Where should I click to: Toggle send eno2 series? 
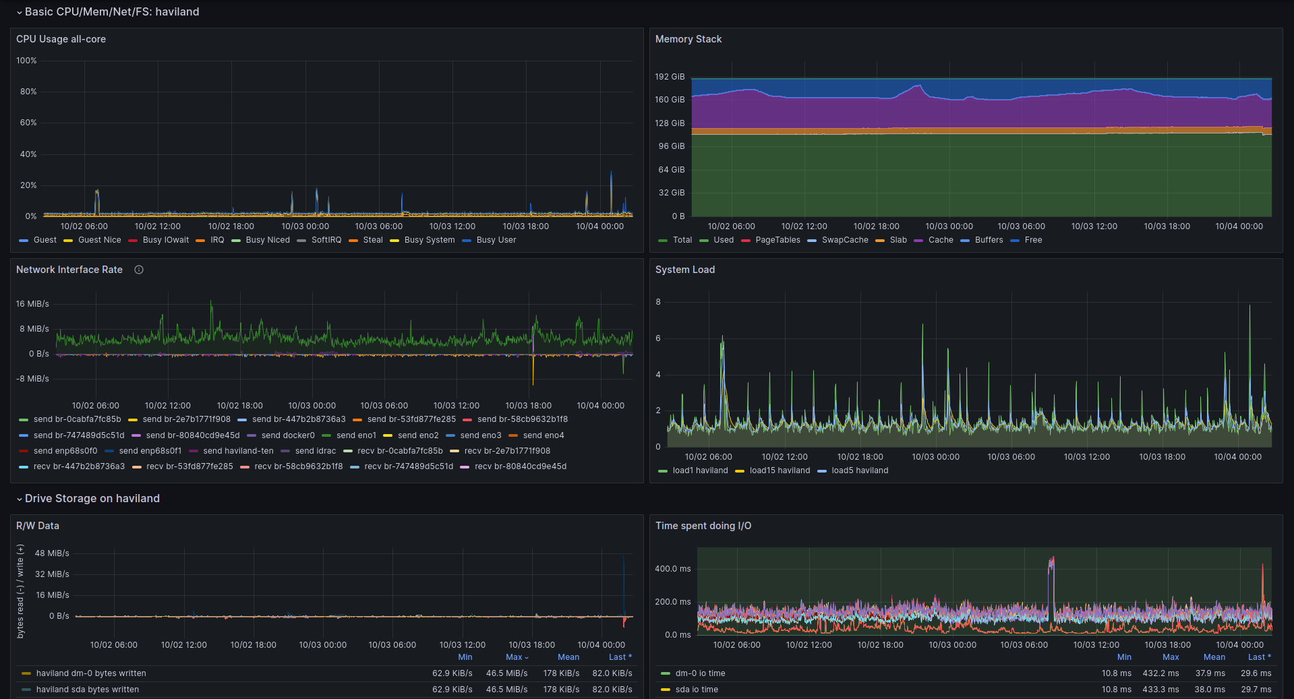[x=418, y=435]
